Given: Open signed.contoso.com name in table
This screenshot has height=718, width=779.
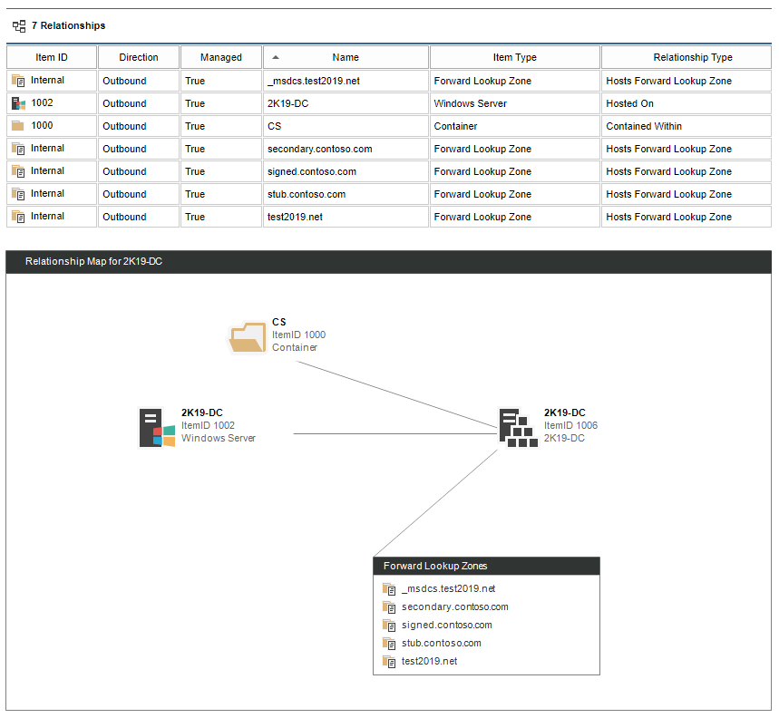Looking at the screenshot, I should point(311,172).
